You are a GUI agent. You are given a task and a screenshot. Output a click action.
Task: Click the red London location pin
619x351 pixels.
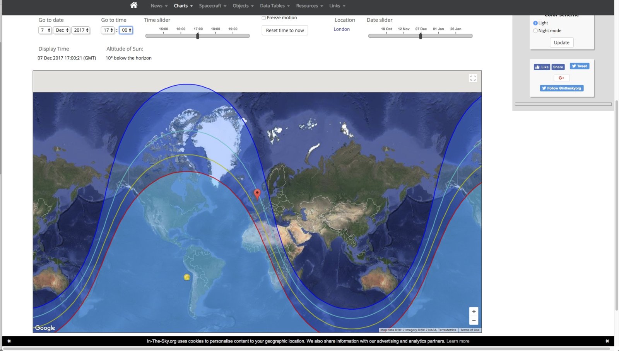(257, 193)
